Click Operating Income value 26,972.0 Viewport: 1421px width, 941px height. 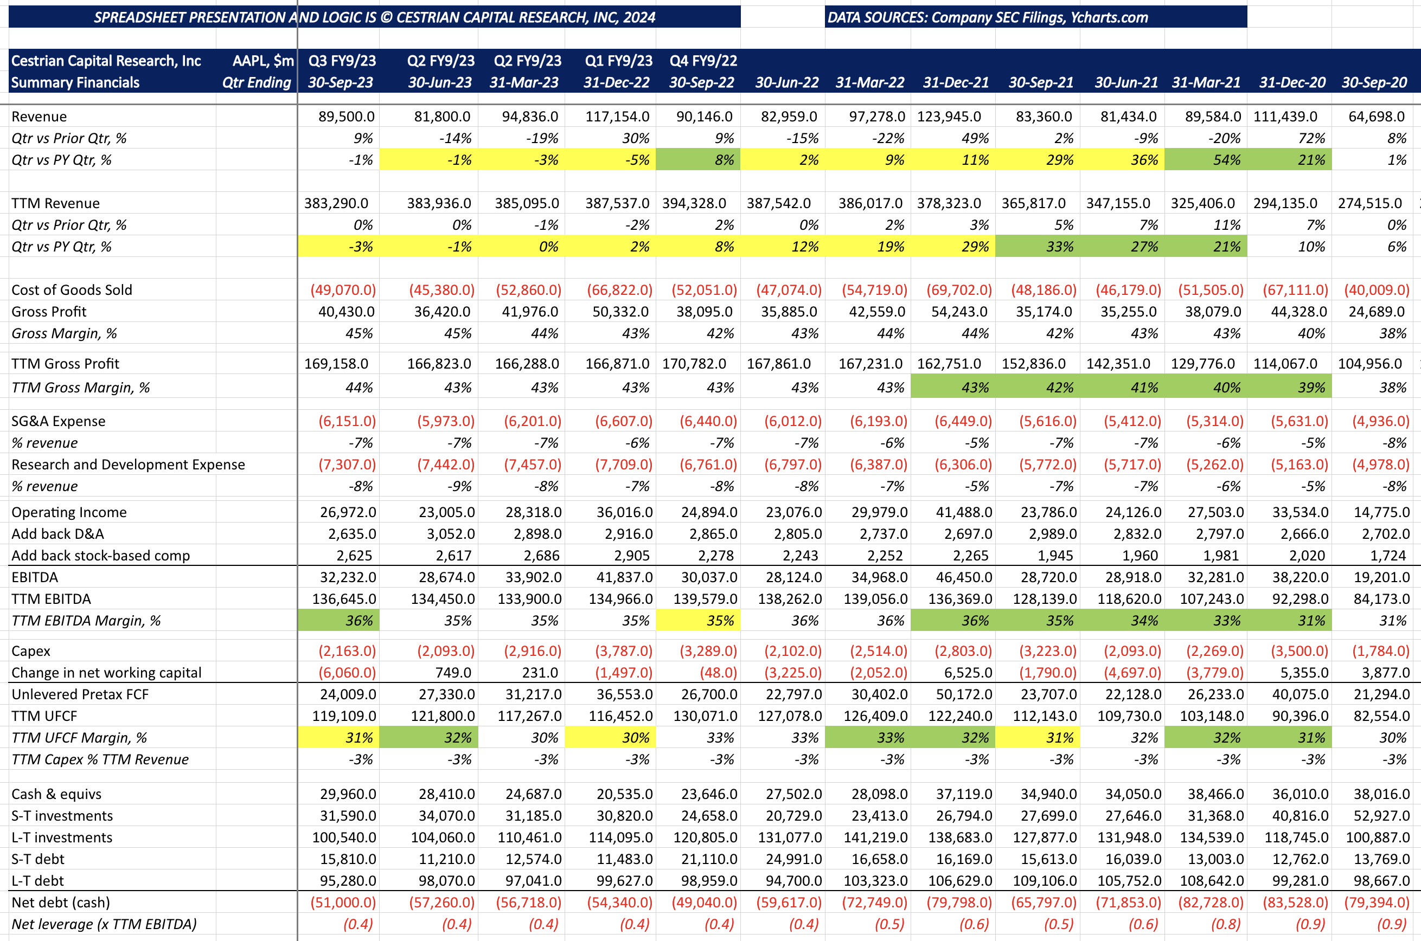point(348,513)
